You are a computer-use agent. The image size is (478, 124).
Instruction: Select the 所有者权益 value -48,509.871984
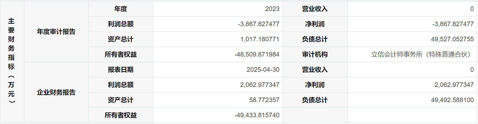(x=257, y=54)
